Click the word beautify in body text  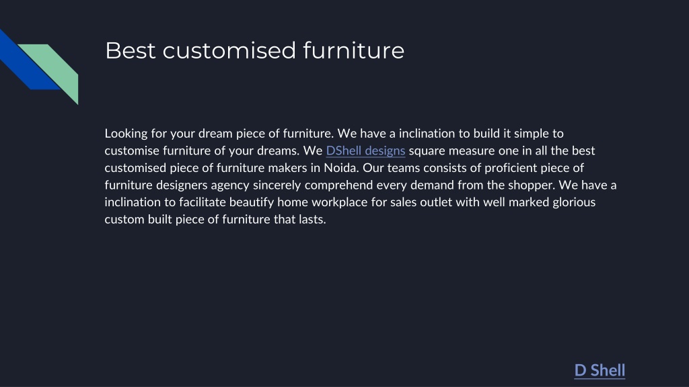click(252, 202)
